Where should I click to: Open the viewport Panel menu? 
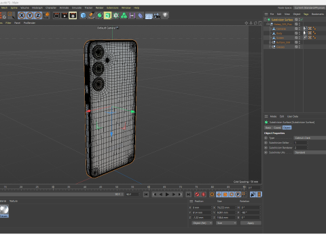(x=17, y=23)
